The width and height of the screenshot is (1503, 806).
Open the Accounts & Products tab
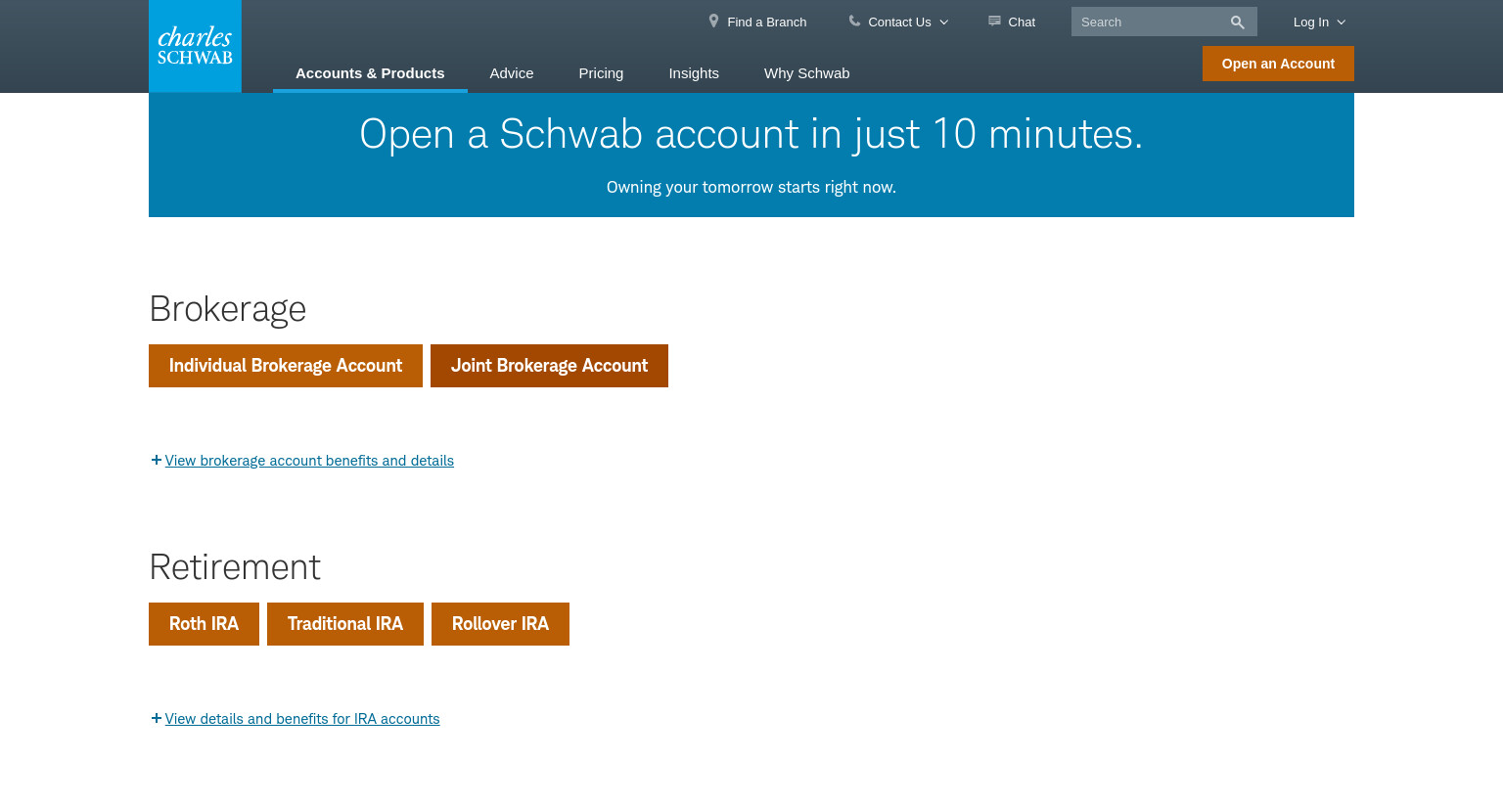(370, 73)
